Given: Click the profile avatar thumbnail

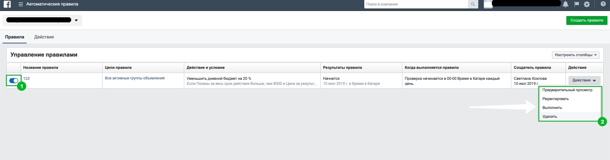Looking at the screenshot, I should (x=488, y=4).
